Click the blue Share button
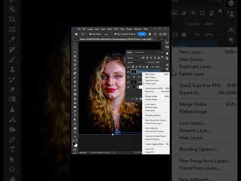The height and width of the screenshot is (181, 241). coord(142,34)
